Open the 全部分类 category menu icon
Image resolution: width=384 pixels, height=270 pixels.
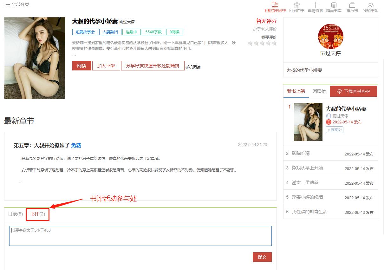tap(7, 5)
